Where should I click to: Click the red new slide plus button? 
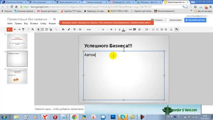point(9,29)
